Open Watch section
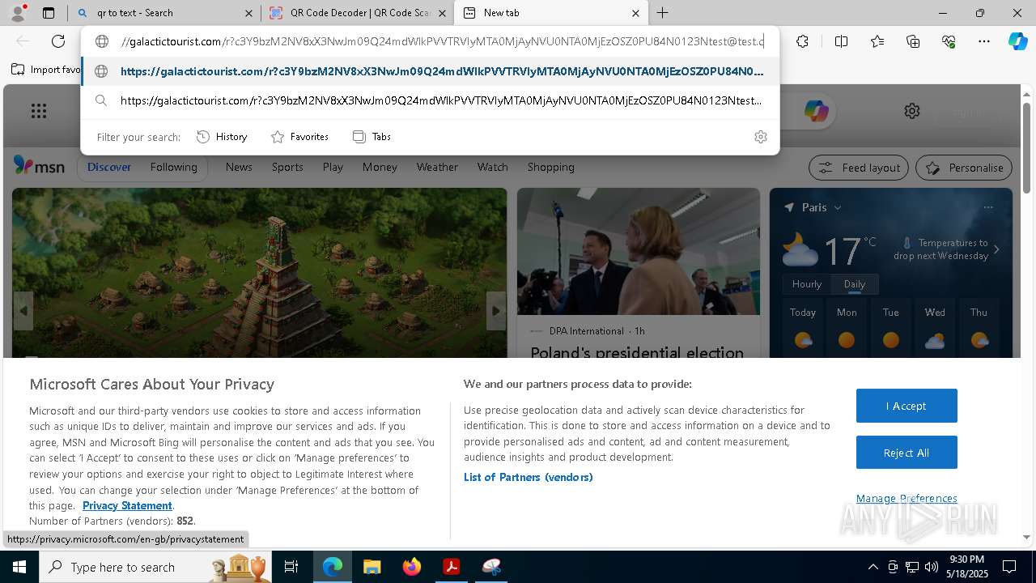 point(493,167)
